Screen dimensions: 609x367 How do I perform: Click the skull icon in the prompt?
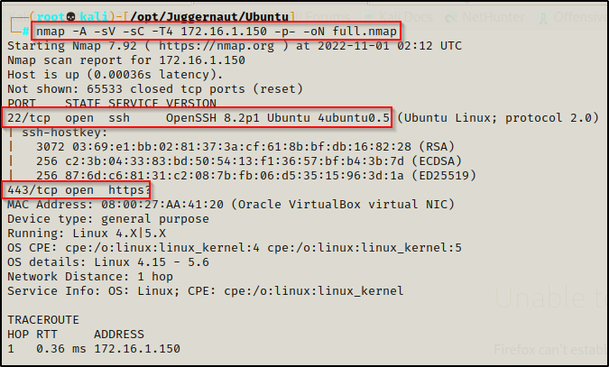point(70,17)
